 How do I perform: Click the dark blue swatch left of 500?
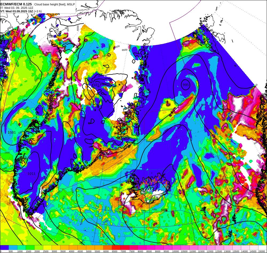[5, 248]
